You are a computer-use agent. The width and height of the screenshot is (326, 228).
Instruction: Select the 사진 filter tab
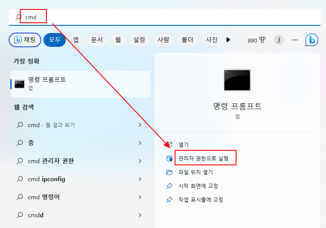point(209,40)
